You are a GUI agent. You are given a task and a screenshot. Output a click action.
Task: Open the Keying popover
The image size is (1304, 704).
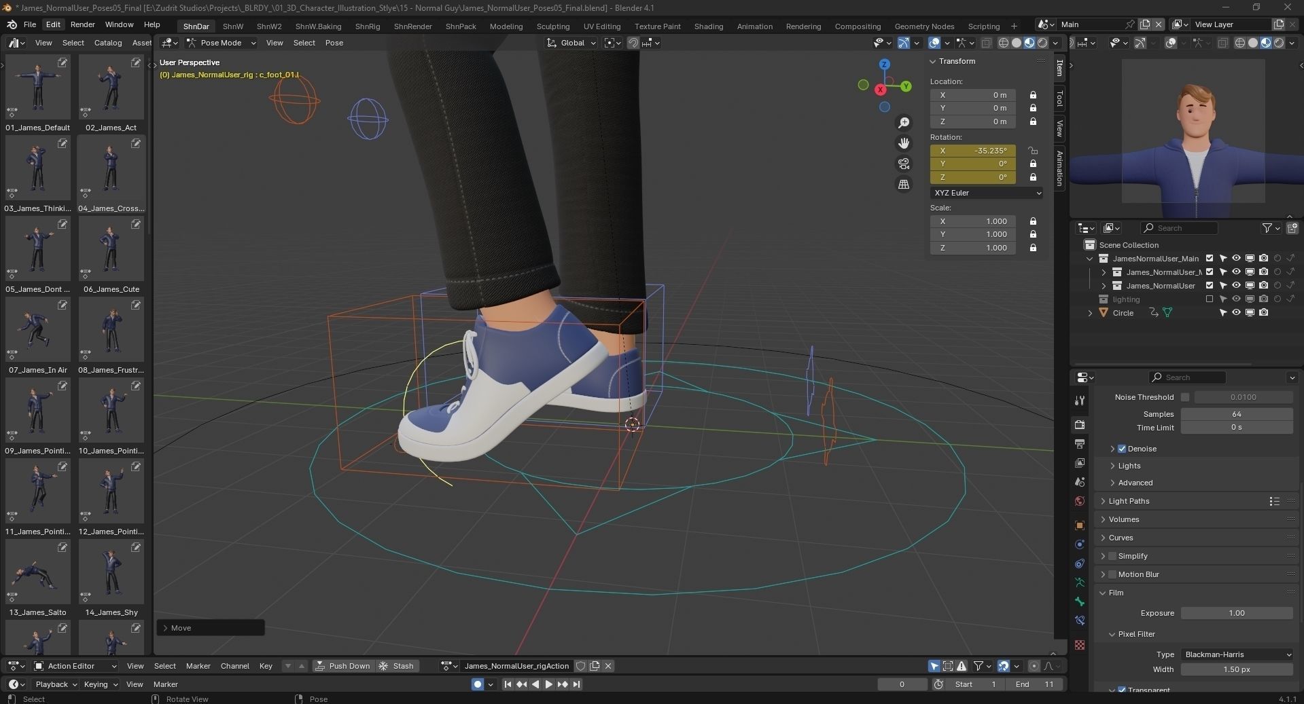tap(101, 684)
